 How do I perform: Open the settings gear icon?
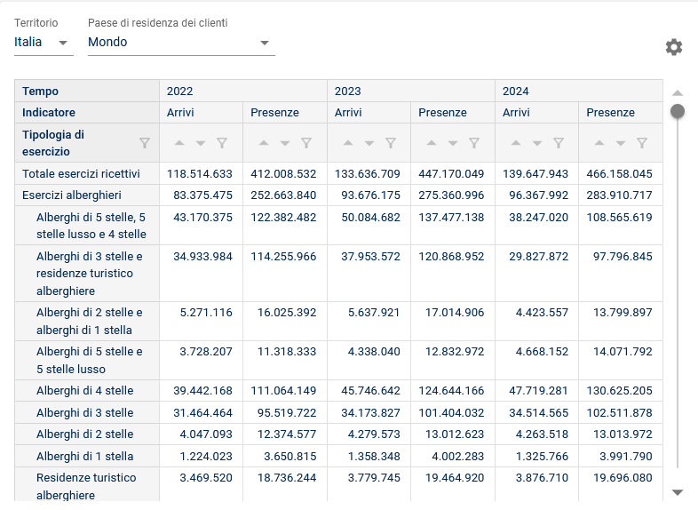(674, 47)
